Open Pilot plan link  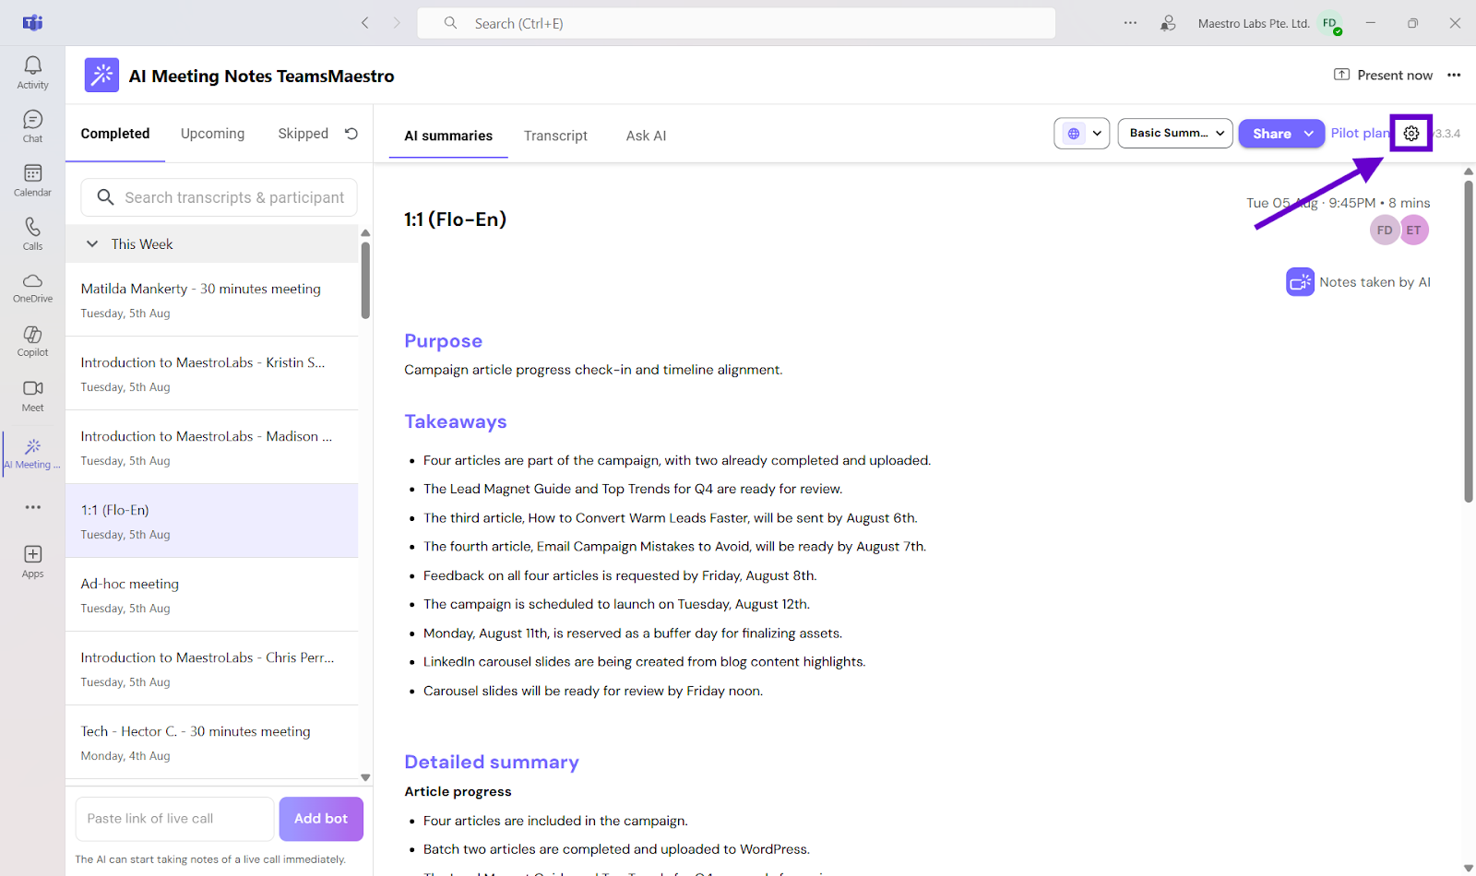pos(1360,134)
